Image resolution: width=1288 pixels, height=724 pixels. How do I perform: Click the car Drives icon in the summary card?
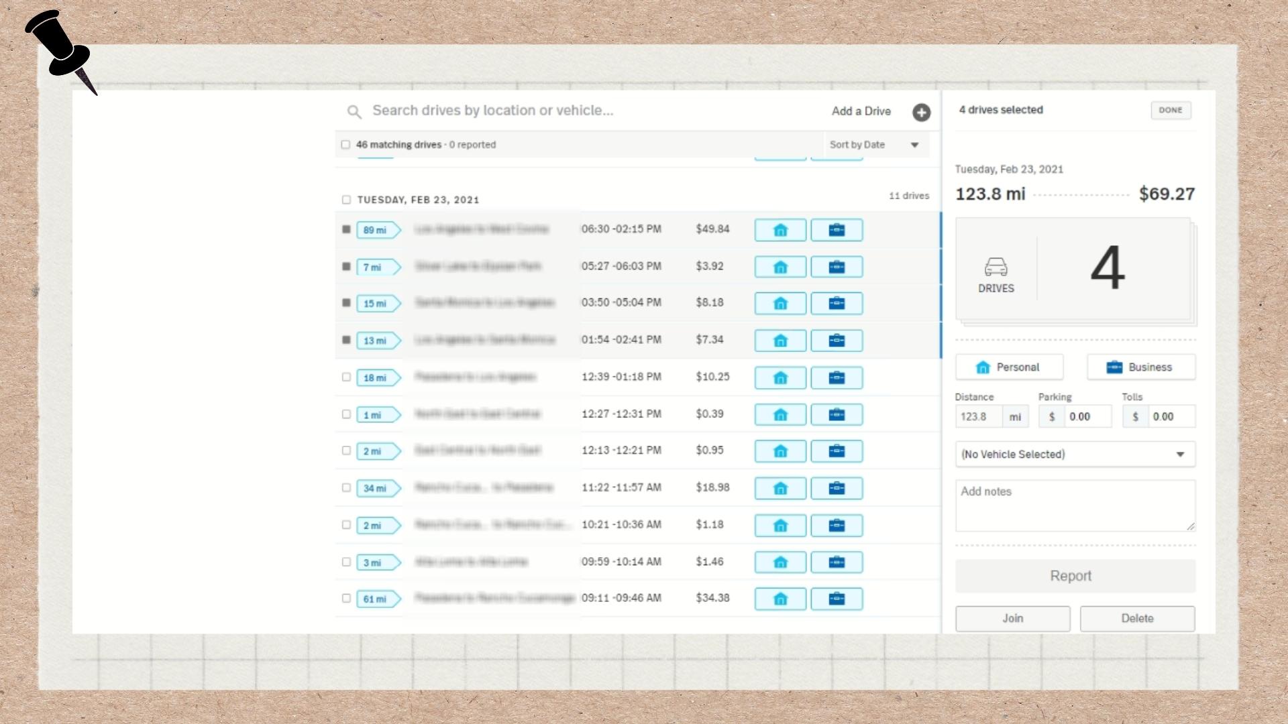coord(996,267)
